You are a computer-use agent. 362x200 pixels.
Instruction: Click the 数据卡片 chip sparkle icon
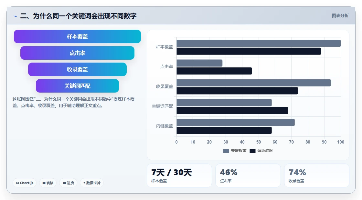tap(84, 183)
